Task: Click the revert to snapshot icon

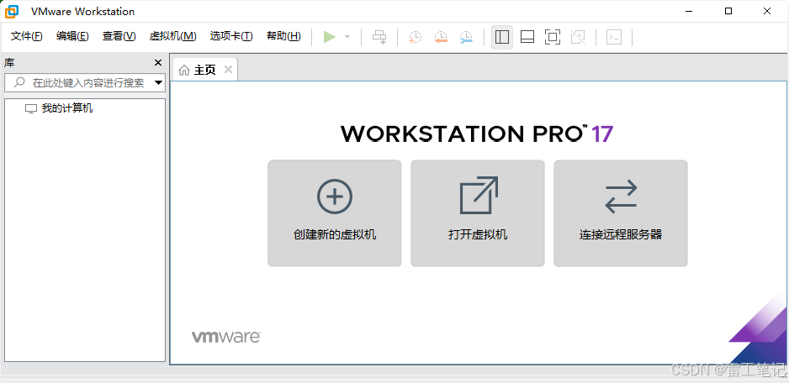Action: (x=441, y=37)
